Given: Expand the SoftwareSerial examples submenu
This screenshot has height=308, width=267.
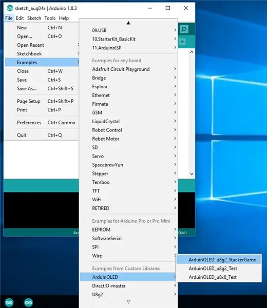Looking at the screenshot, I should [x=129, y=238].
